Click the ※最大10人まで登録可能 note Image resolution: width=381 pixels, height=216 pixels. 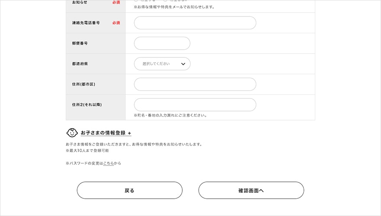[x=87, y=150]
